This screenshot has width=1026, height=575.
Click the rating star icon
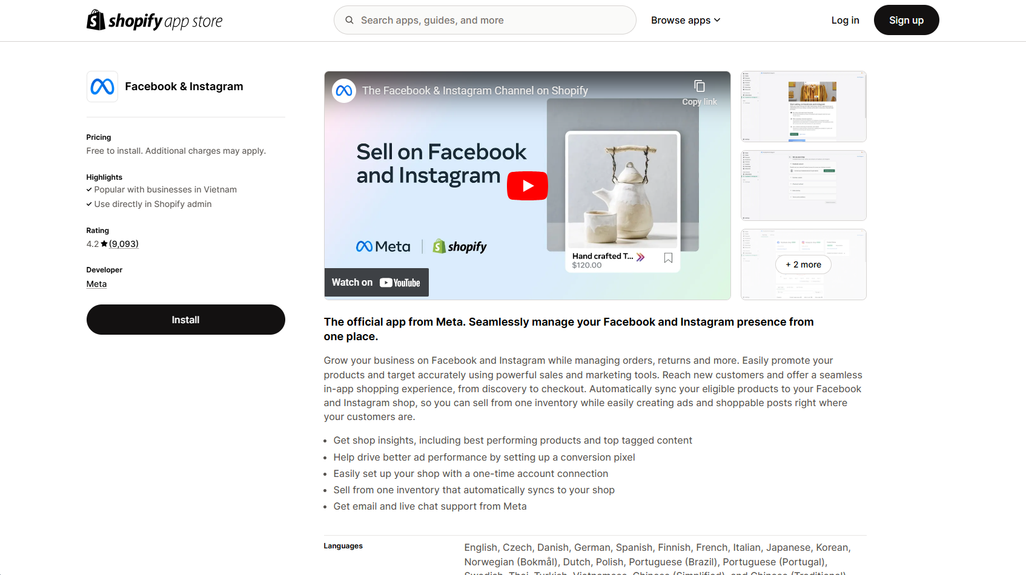104,244
